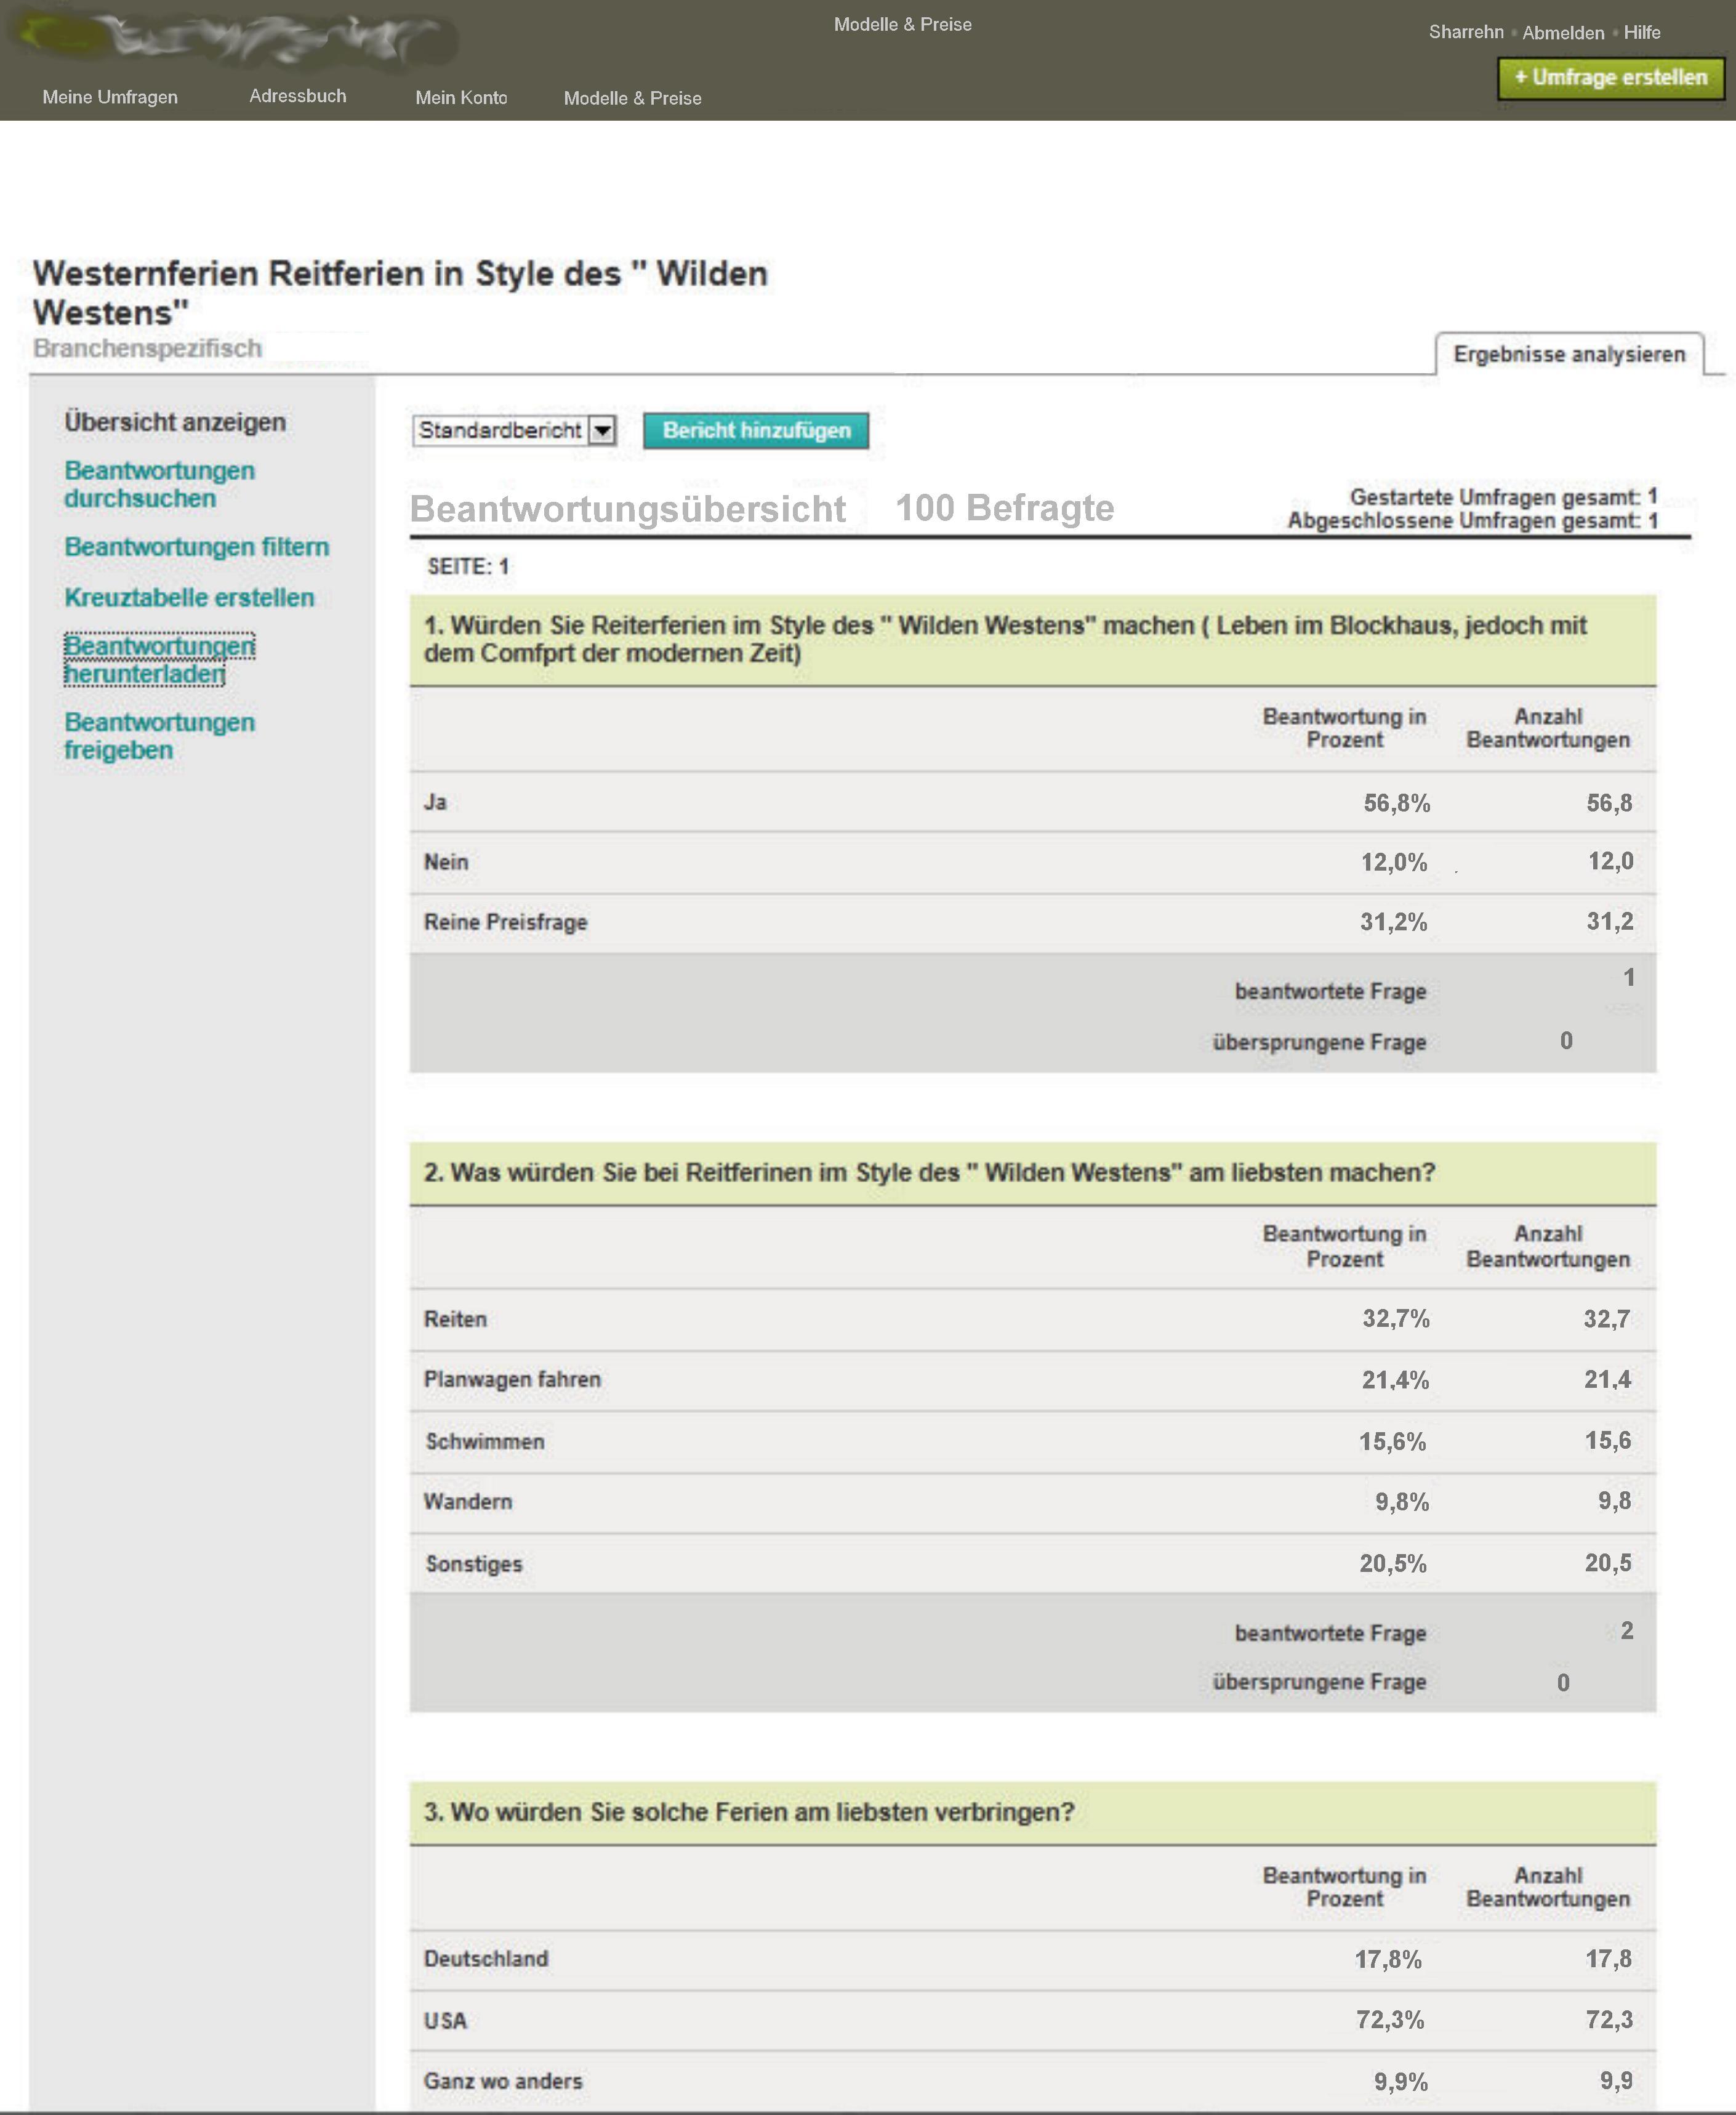Click top center Modelle & Preise link

pos(902,24)
